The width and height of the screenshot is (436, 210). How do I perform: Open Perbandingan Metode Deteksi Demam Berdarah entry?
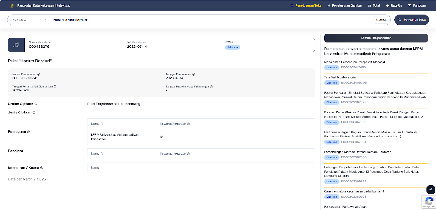(358, 152)
